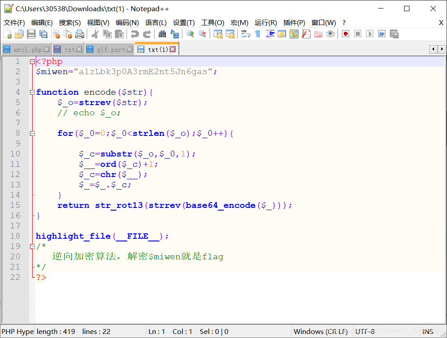This screenshot has height=338, width=447.
Task: Run macro multiple times icon
Action: point(382,34)
